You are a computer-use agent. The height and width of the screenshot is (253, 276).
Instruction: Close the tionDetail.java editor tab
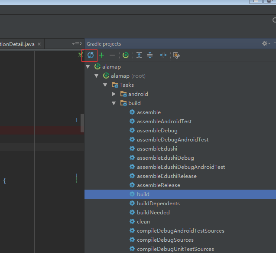(x=39, y=44)
